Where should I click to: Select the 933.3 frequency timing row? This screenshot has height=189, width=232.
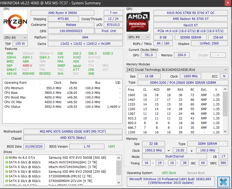[x=174, y=118]
